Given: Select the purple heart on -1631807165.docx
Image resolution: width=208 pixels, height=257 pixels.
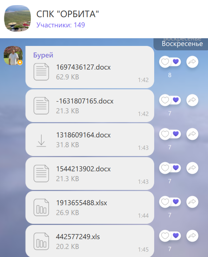Looking at the screenshot, I should pos(176,100).
